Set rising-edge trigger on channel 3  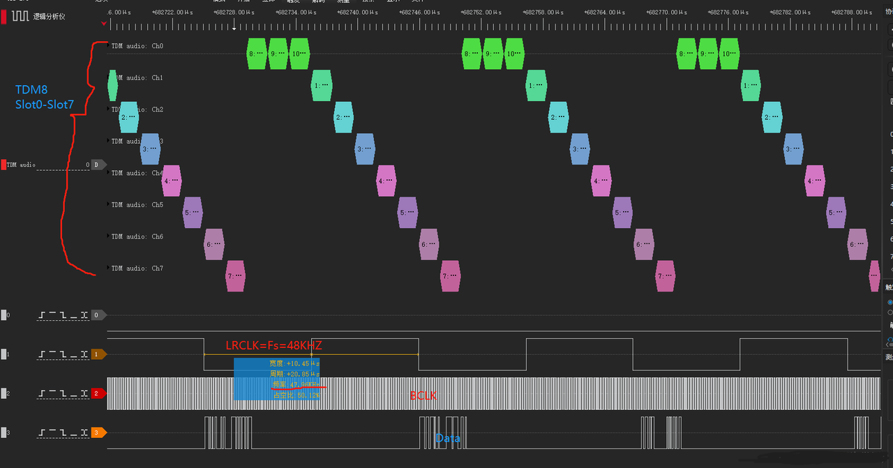tap(42, 432)
